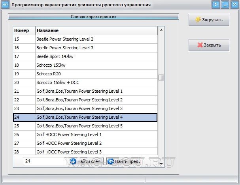Select Golf +DCC Power Steering Level 1

(x=85, y=135)
